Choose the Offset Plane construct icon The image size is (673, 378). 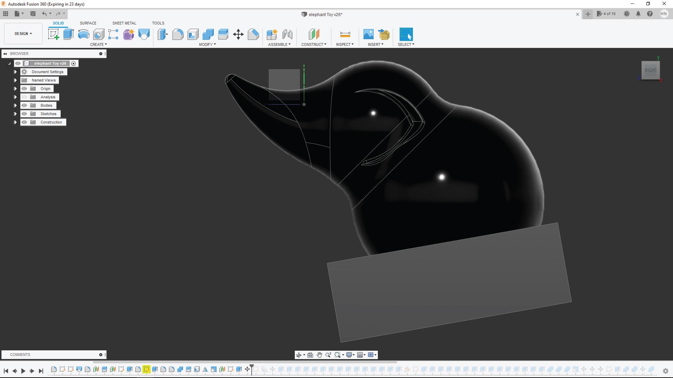coord(314,34)
